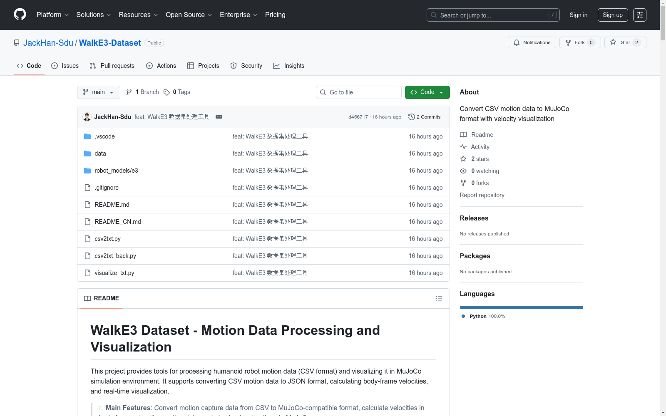
Task: Open JackHan-Sdu owner profile link
Action: 48,43
